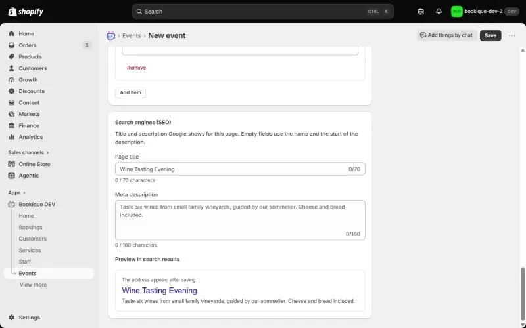Viewport: 526px width, 328px height.
Task: Click the bookique-dev-2 store avatar
Action: point(456,11)
